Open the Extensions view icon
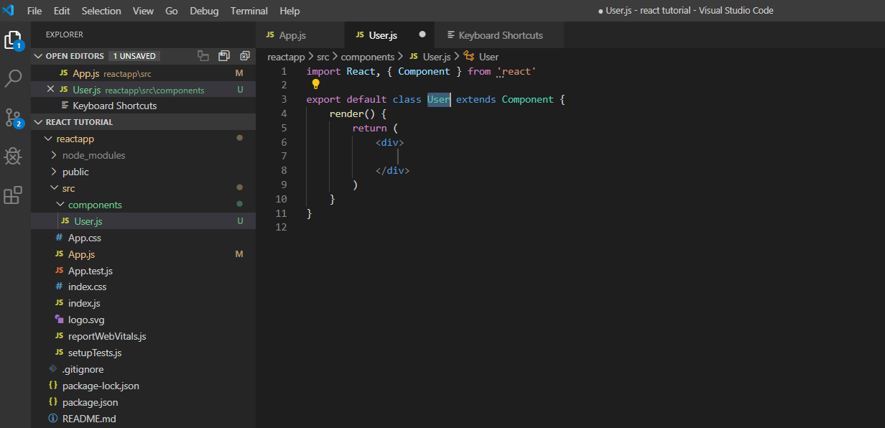 [13, 195]
